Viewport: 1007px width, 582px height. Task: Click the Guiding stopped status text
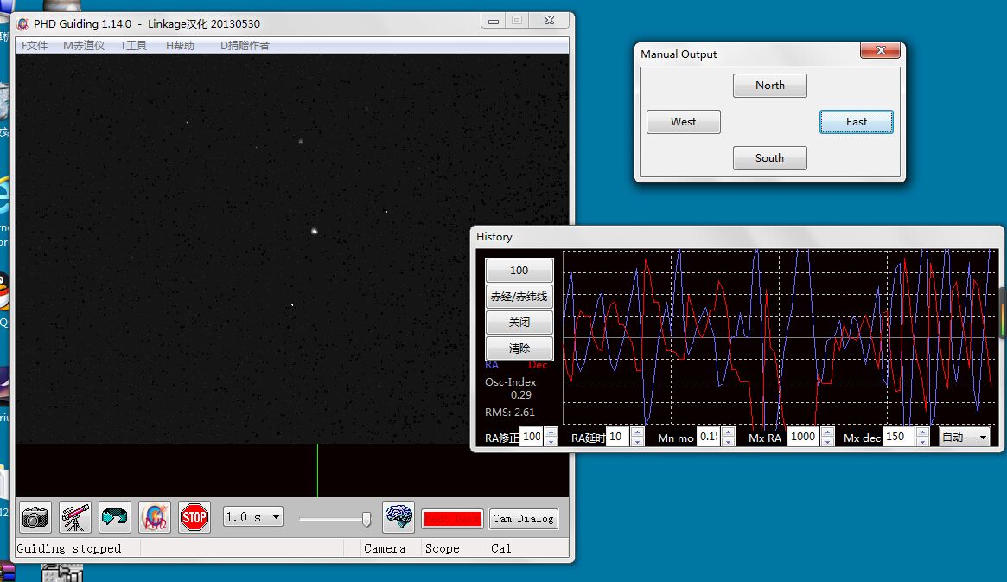coord(68,548)
